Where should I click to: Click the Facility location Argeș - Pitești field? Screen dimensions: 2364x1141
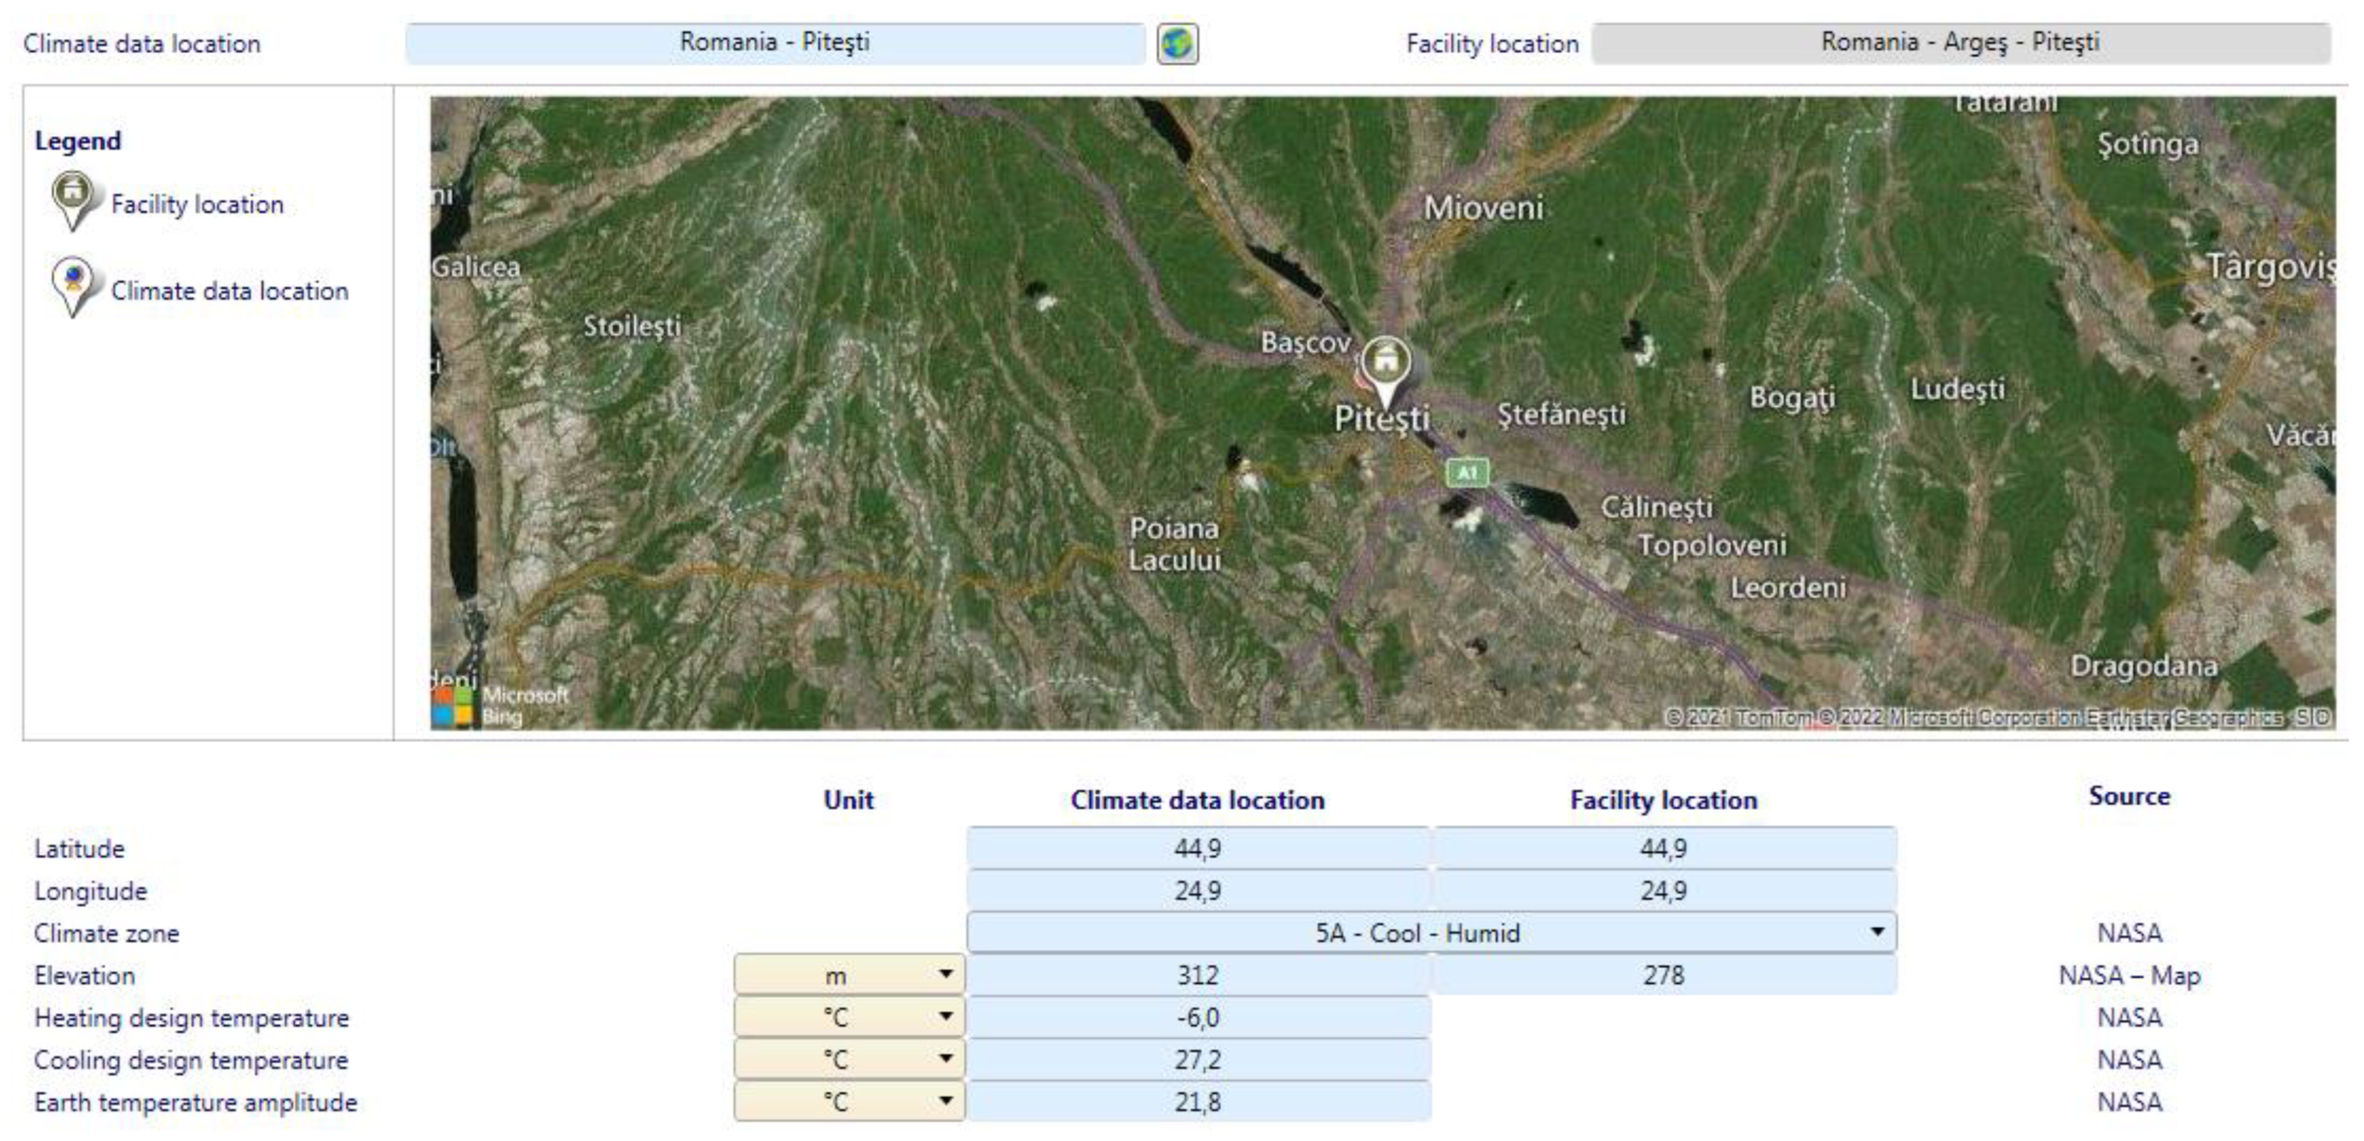tap(1960, 43)
